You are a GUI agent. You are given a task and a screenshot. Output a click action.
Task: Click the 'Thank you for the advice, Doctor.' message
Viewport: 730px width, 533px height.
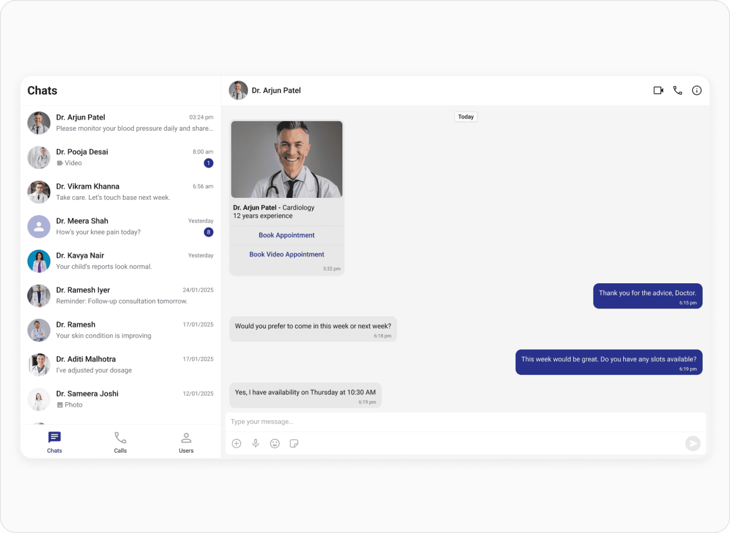[x=648, y=296]
